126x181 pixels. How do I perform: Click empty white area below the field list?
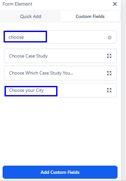pos(60,130)
